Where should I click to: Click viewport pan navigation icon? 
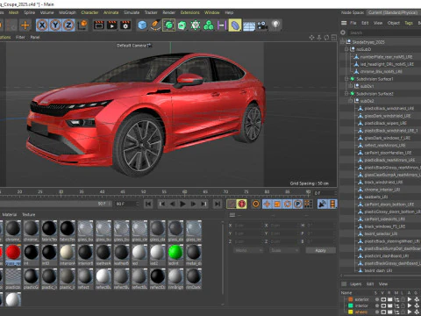coord(311,38)
